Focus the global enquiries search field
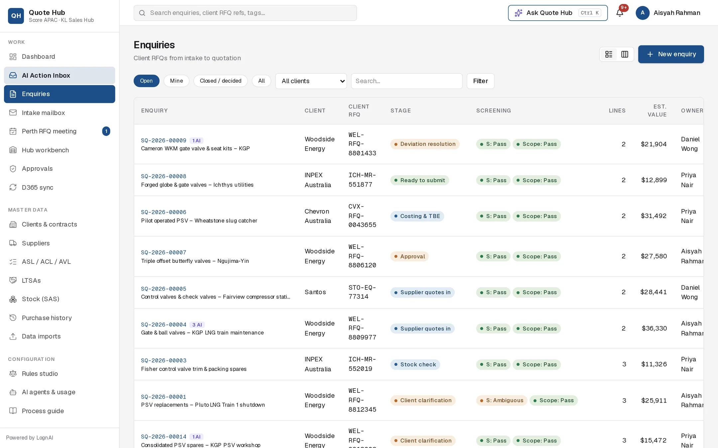The image size is (718, 448). 245,13
